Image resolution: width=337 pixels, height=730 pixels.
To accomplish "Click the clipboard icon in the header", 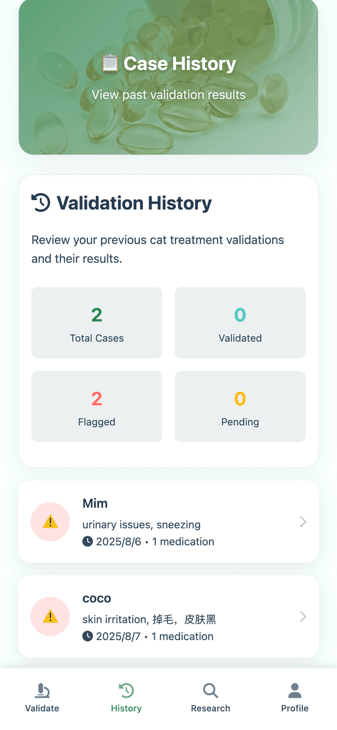I will 109,63.
